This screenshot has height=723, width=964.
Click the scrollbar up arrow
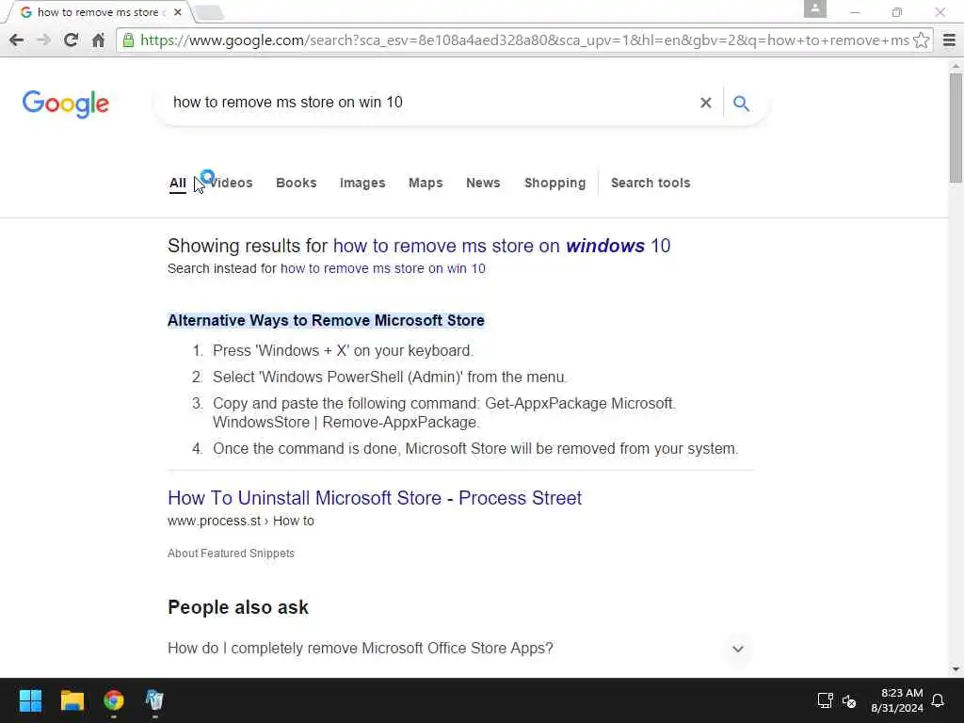956,65
